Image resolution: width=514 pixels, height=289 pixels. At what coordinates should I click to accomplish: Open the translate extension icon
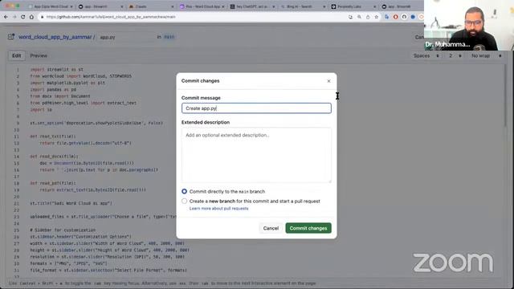(x=387, y=17)
